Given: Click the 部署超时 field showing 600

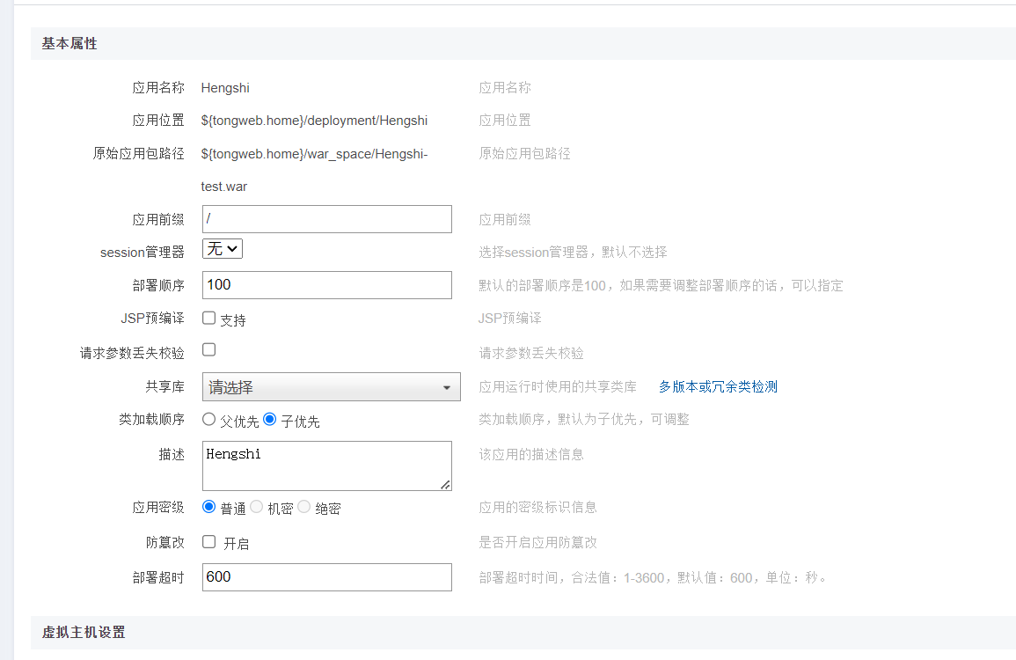Looking at the screenshot, I should click(x=326, y=577).
